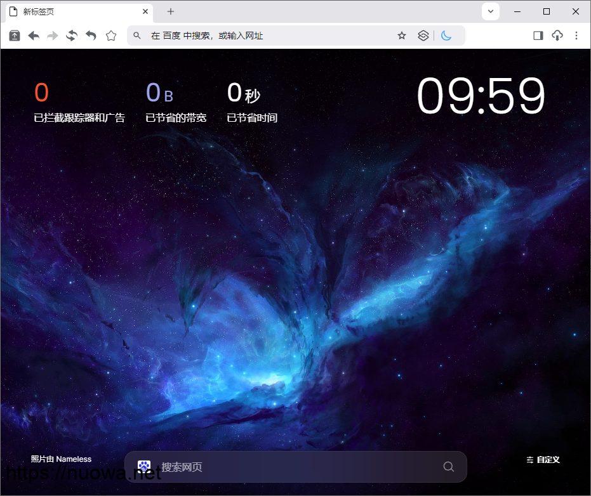
Task: Toggle the side panel icon
Action: click(x=538, y=36)
